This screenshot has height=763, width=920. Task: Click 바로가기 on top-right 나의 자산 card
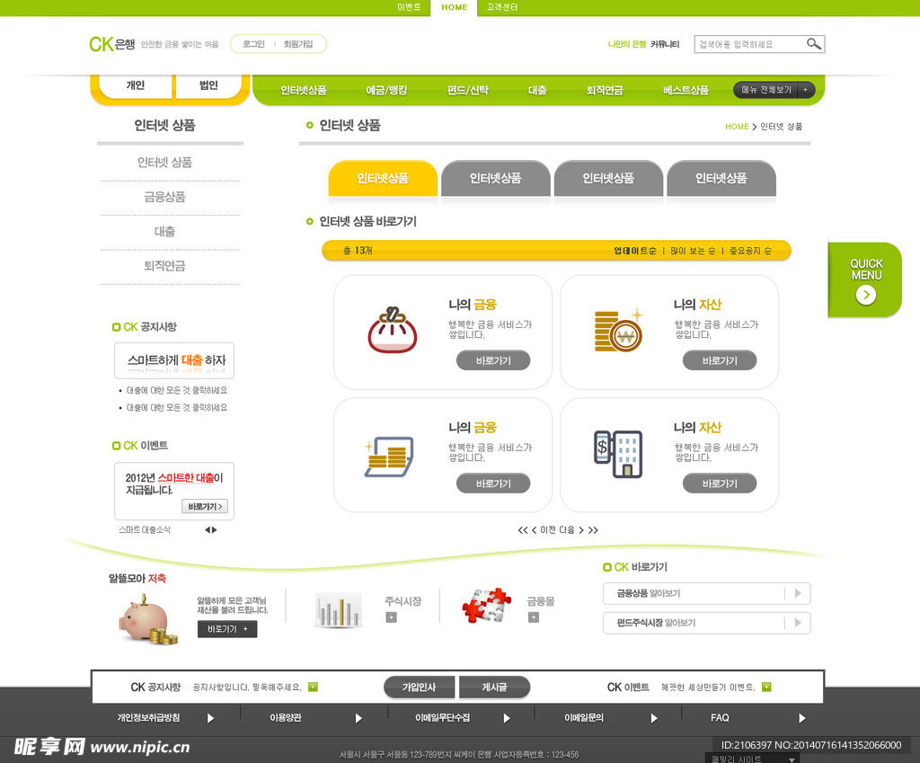coord(720,360)
